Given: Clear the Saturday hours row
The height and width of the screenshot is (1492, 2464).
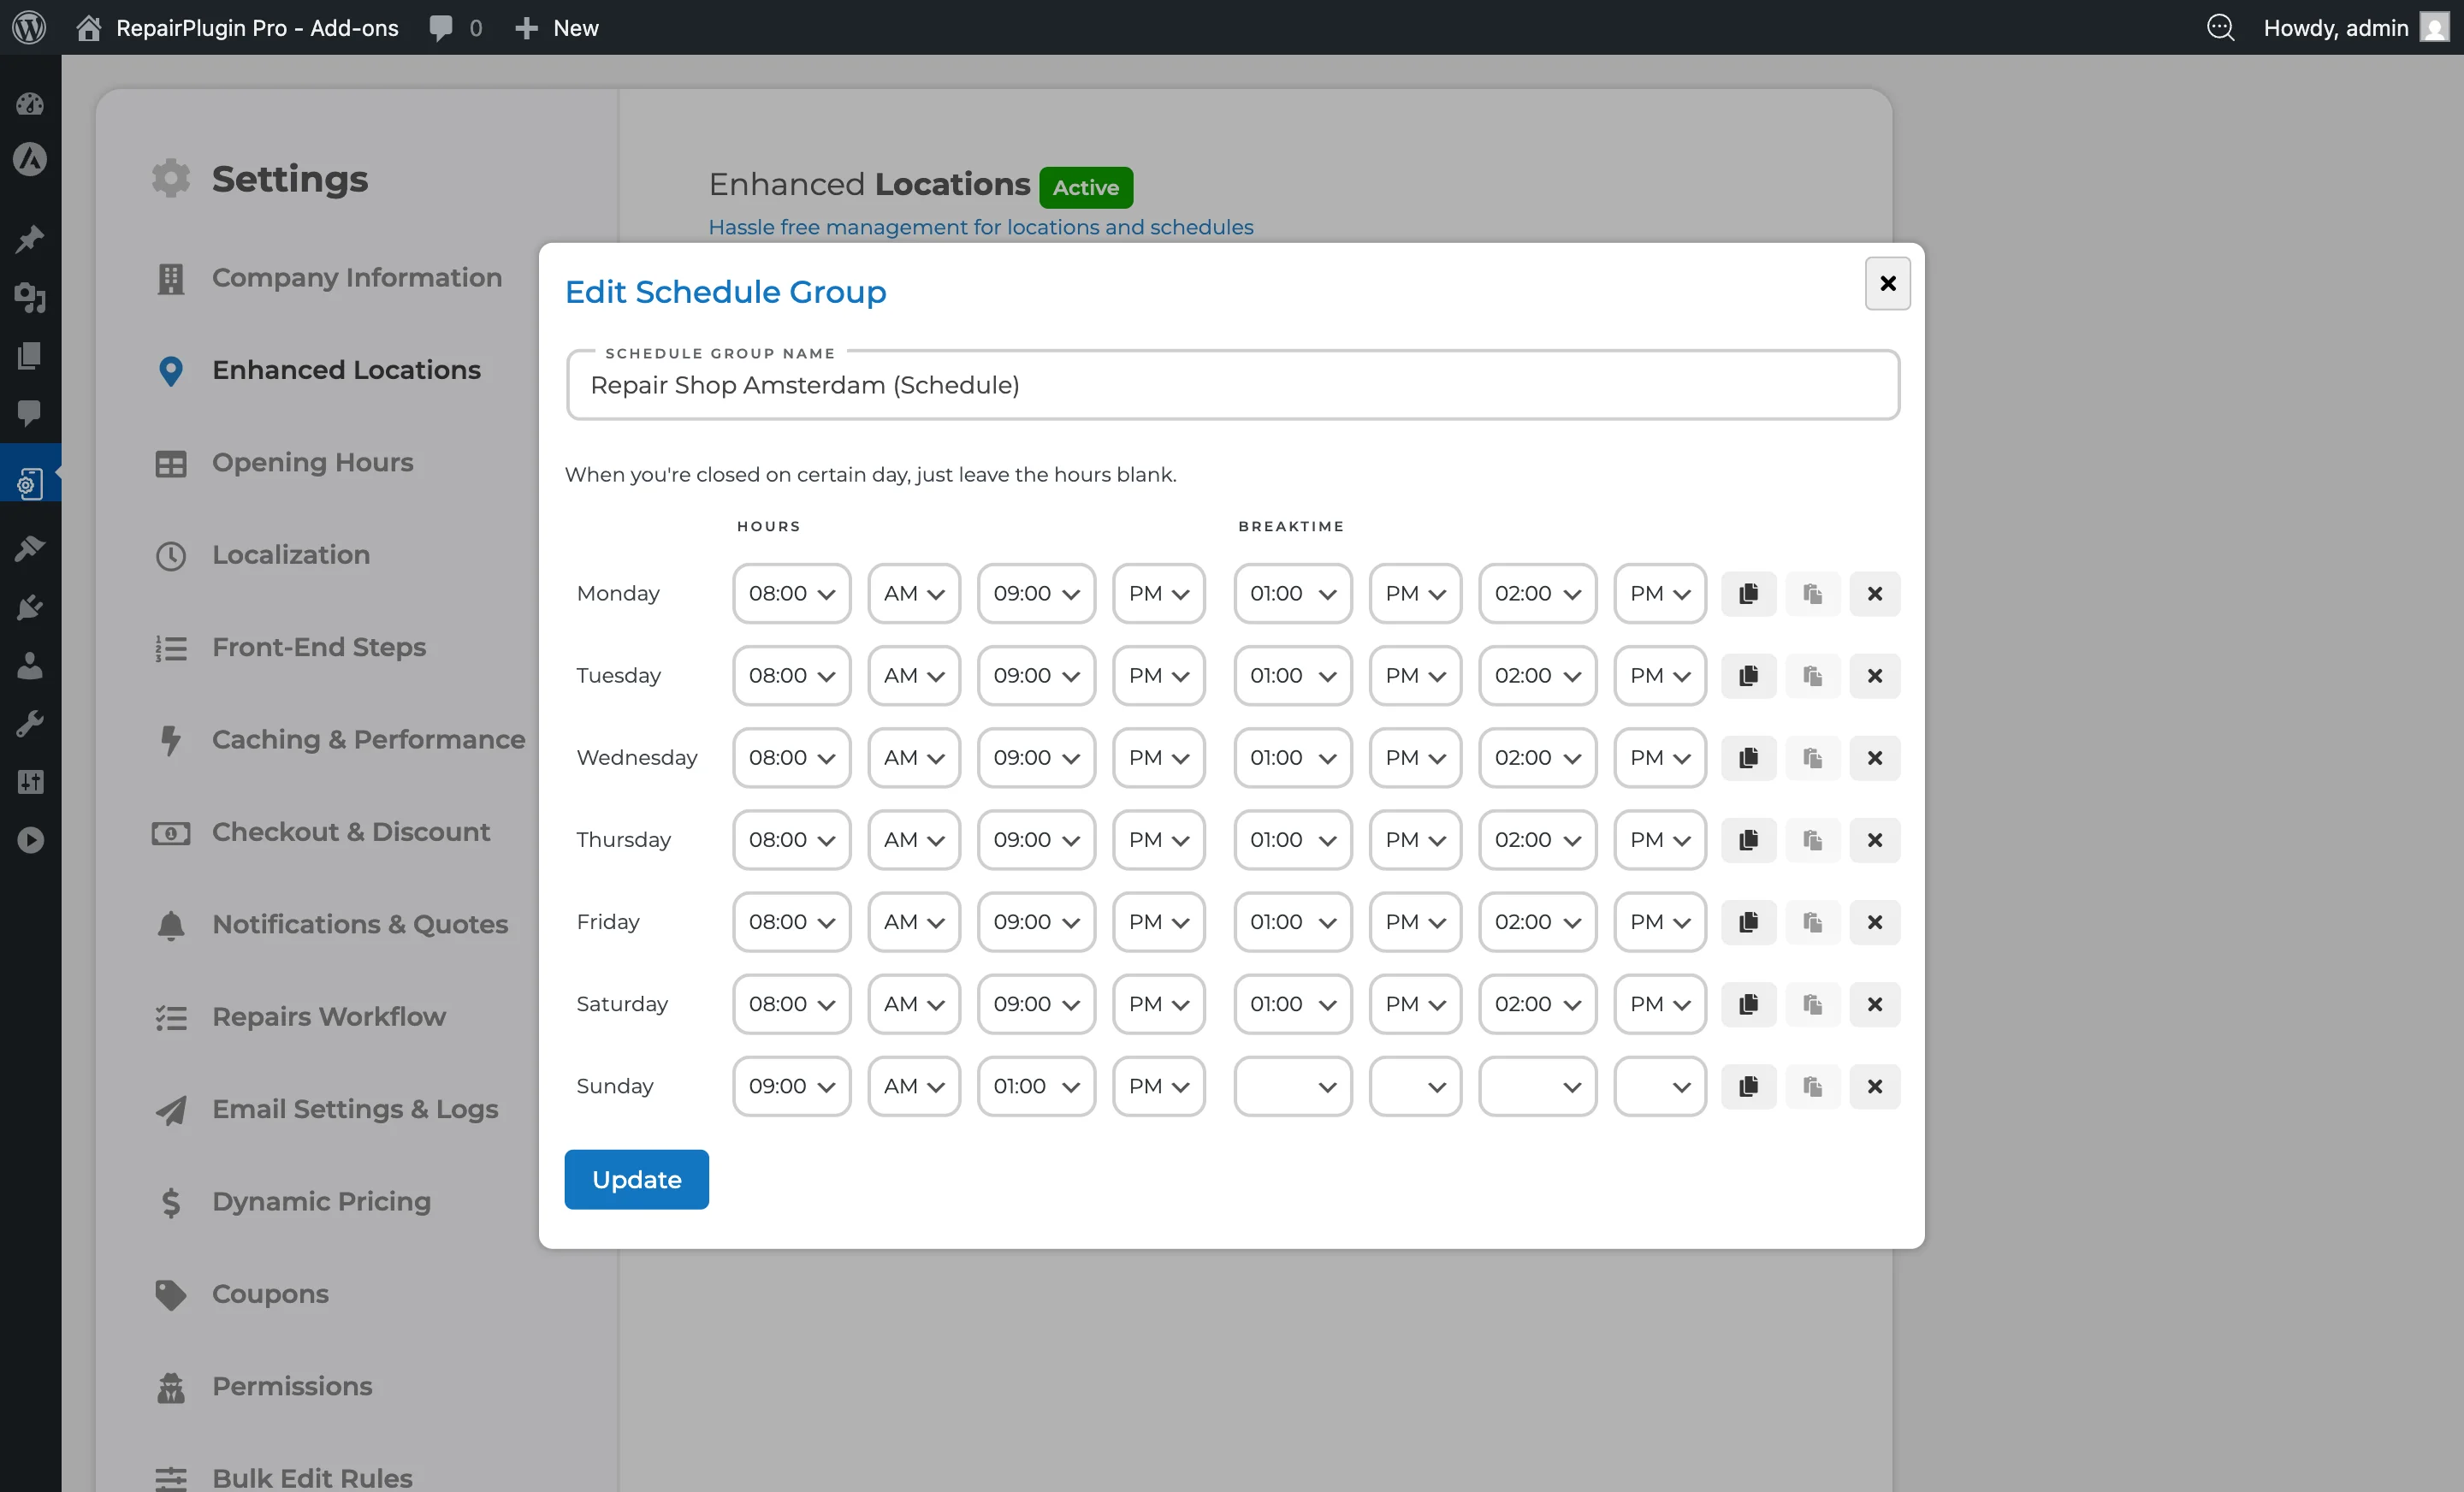Looking at the screenshot, I should point(1874,1004).
